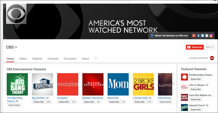
Task: Switch to the Videos tab
Action: pyautogui.click(x=23, y=59)
